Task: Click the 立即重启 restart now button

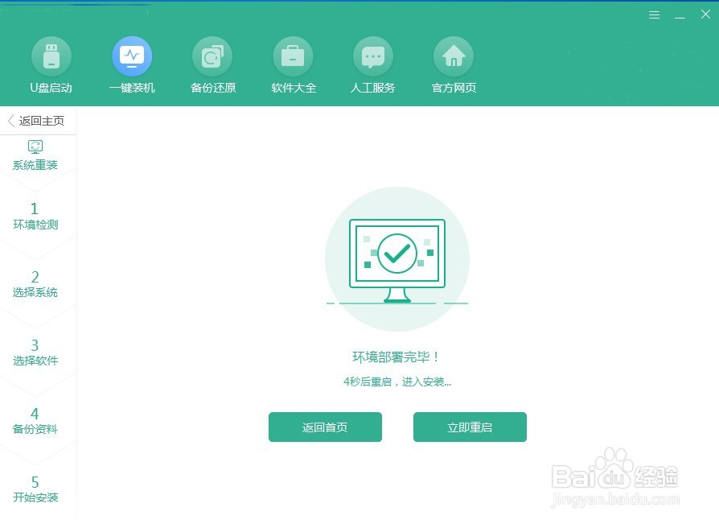Action: coord(470,427)
